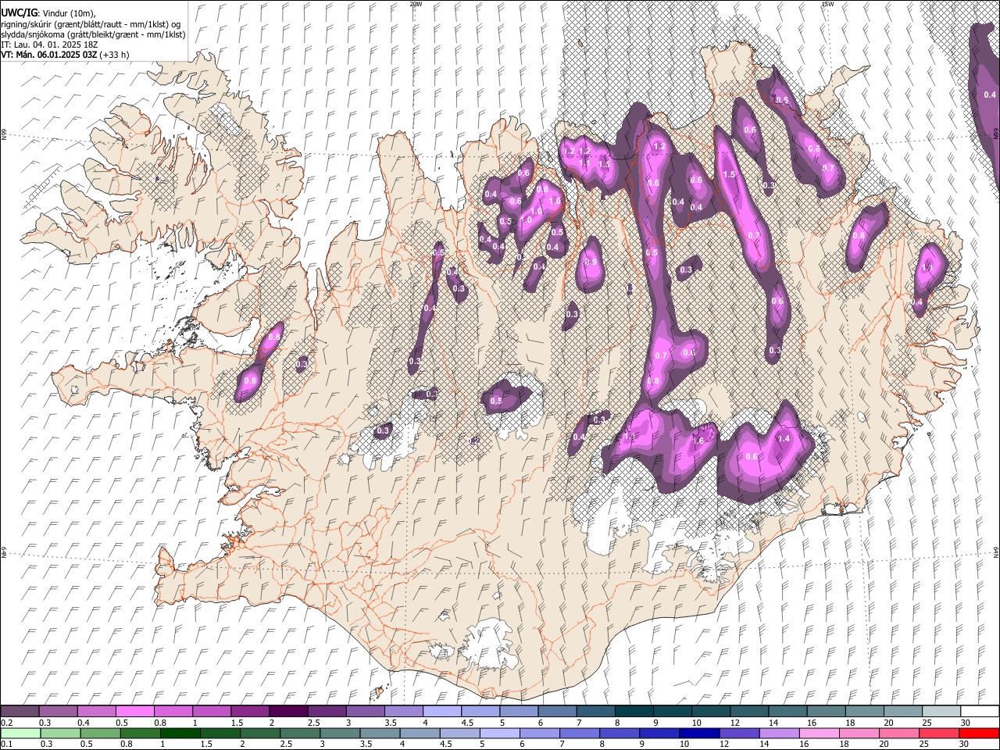Screen dimensions: 1000x750
Task: Pick the light pink rain swatch at 16
Action: [x=818, y=733]
